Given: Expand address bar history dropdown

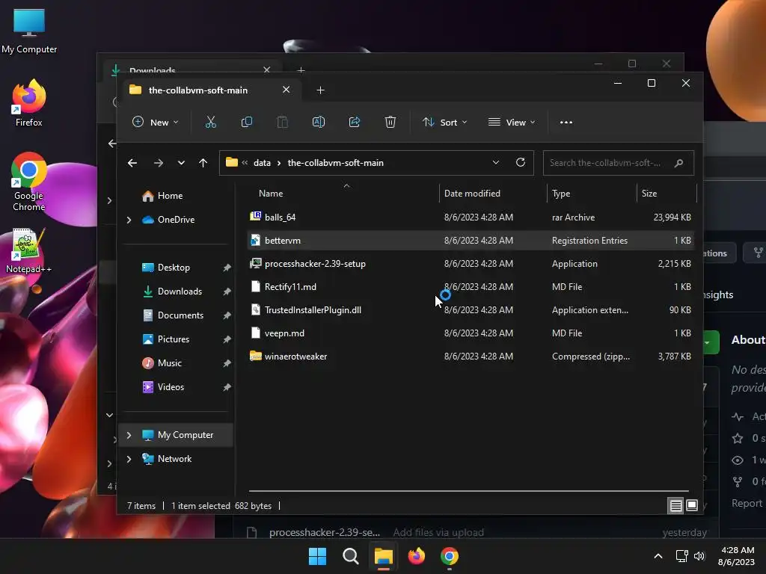Looking at the screenshot, I should [x=496, y=162].
